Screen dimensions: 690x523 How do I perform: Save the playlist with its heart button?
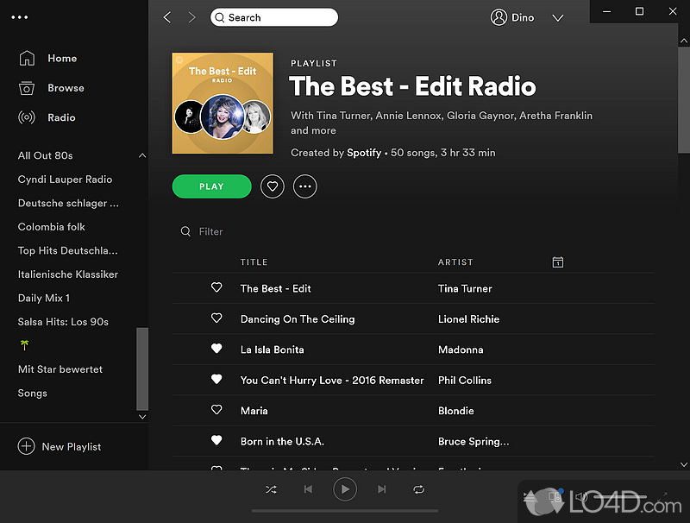(273, 186)
